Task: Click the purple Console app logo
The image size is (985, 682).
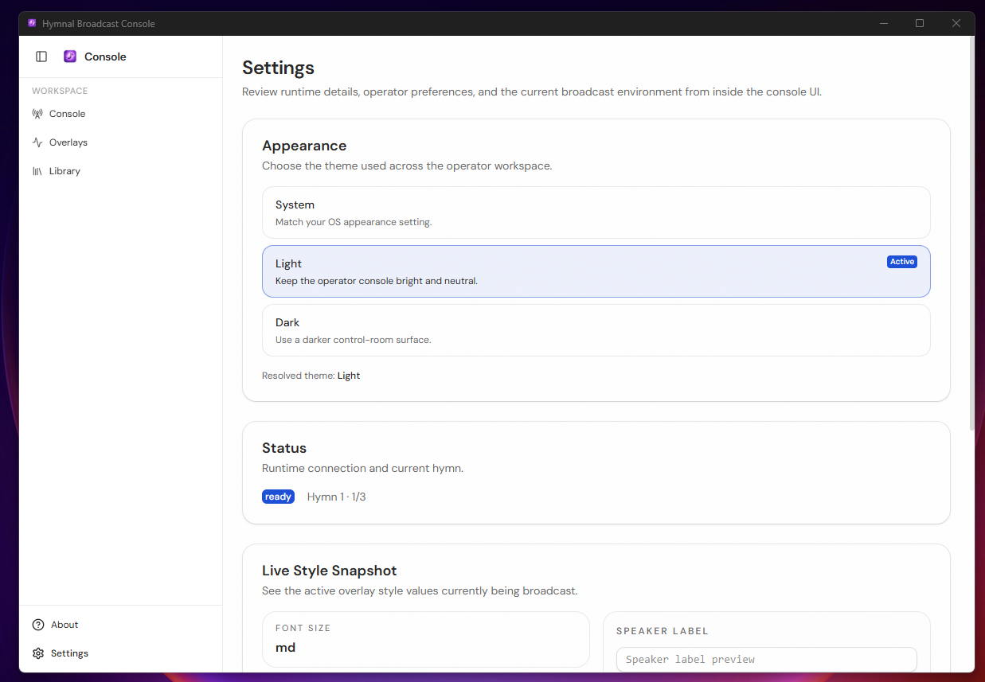Action: (x=70, y=57)
